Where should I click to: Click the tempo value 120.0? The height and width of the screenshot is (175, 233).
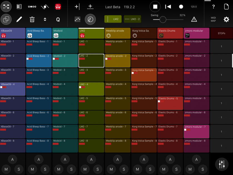194,7
